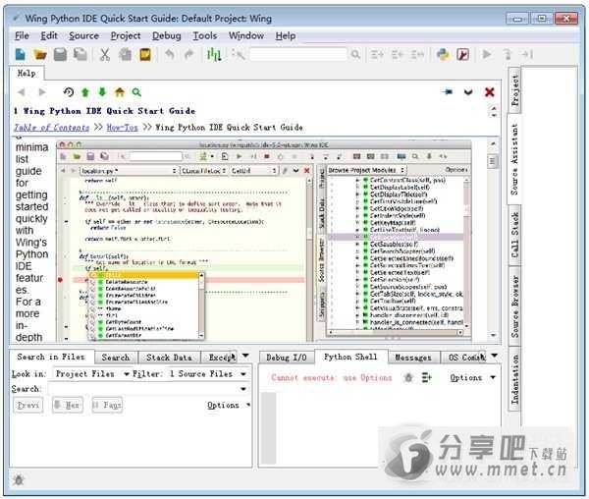Click the indent lines icon in Python Shell
589x499 pixels.
point(427,377)
